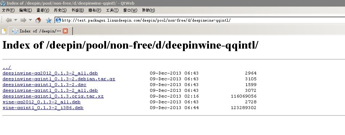Download wine-qq2012_0.1.3-2_all.deb
Image resolution: width=345 pixels, height=135 pixels.
pyautogui.click(x=42, y=102)
